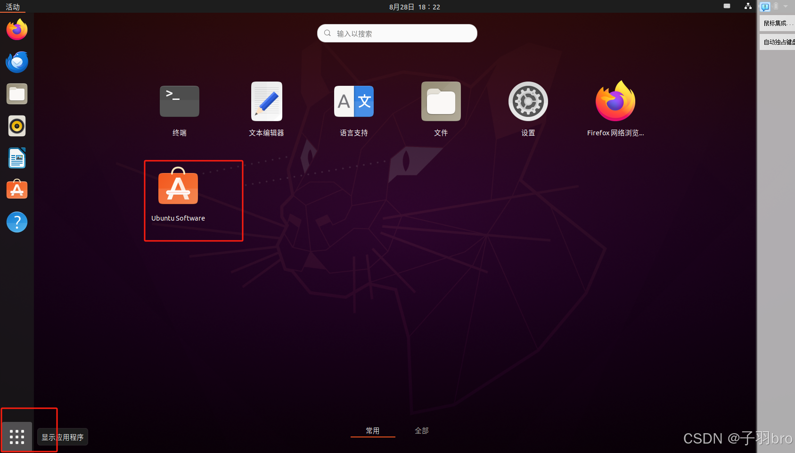Open the 文件 app in the grid
795x453 pixels.
441,109
